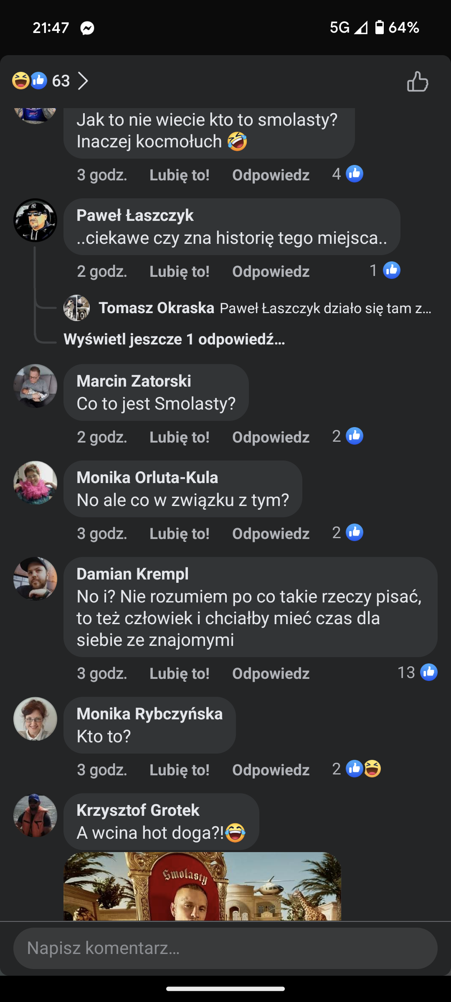Tap Monika Rybczyńska's profile picture
The image size is (451, 1002).
pos(35,719)
